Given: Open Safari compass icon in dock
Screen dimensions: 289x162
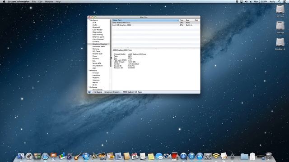Looking at the screenshot, I should (45, 156).
